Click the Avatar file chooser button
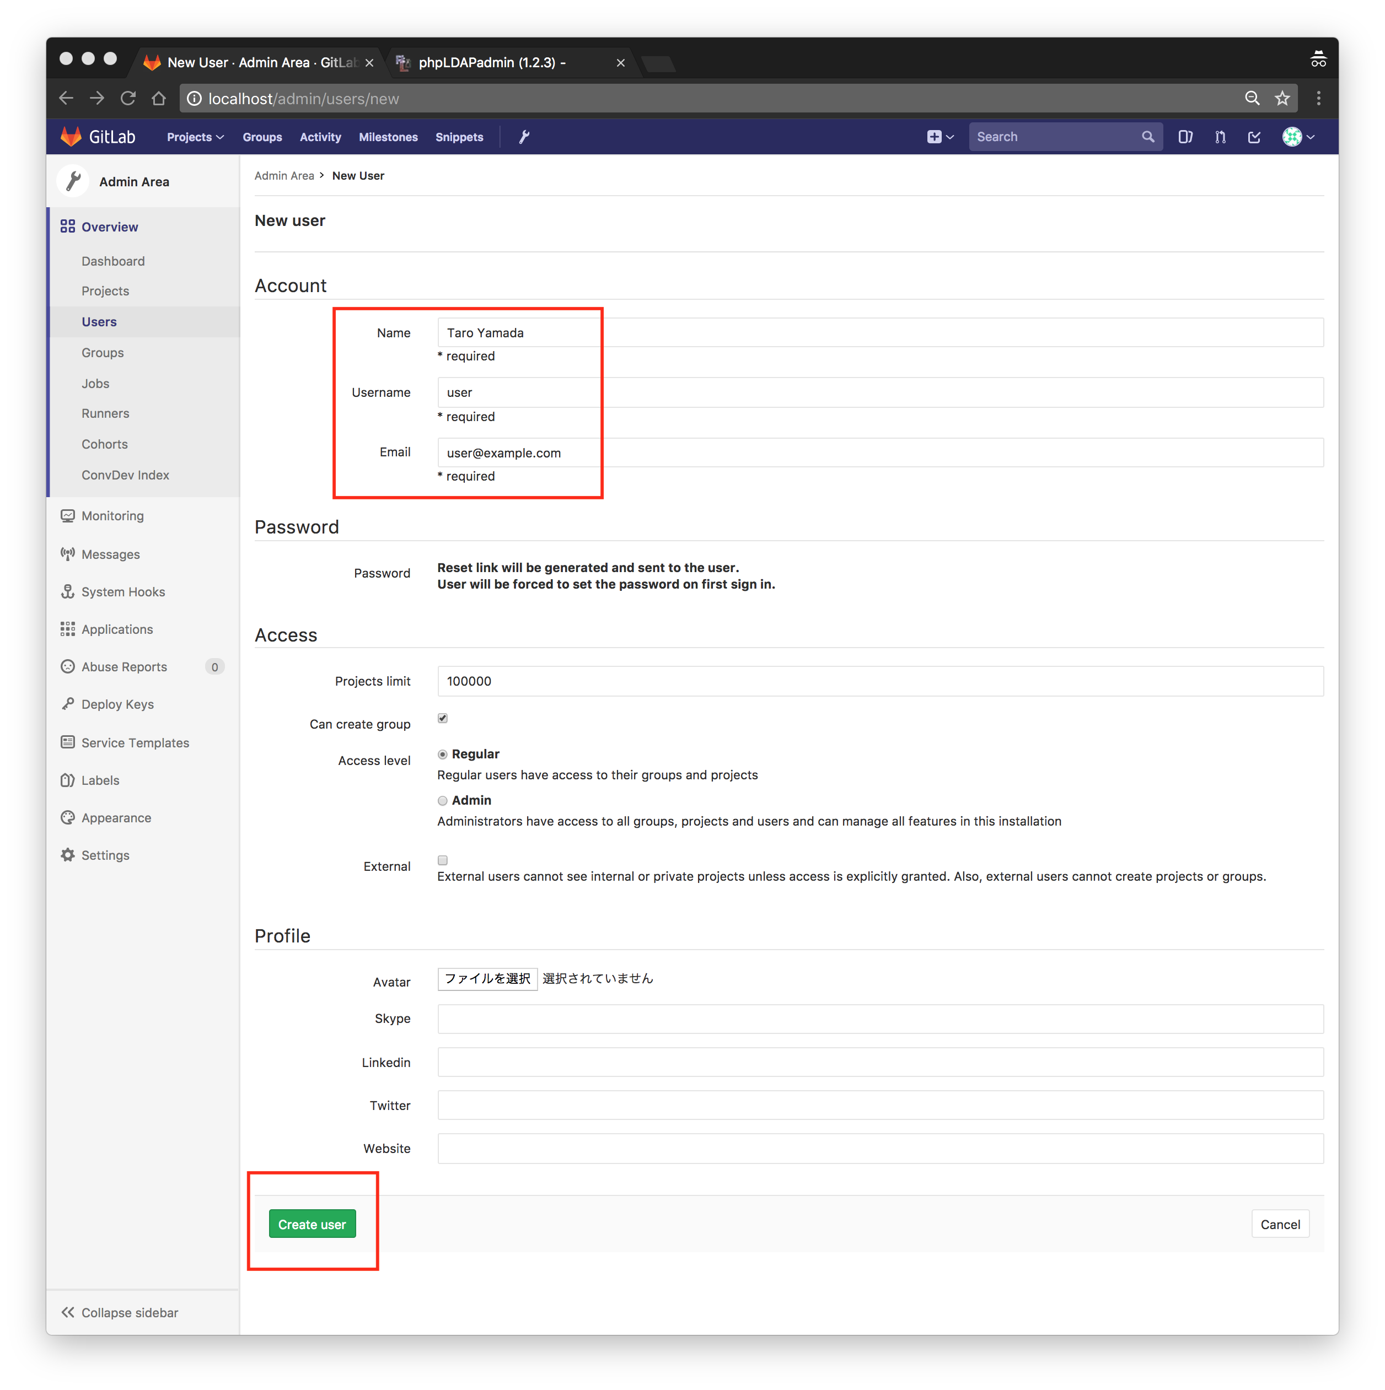 point(487,979)
